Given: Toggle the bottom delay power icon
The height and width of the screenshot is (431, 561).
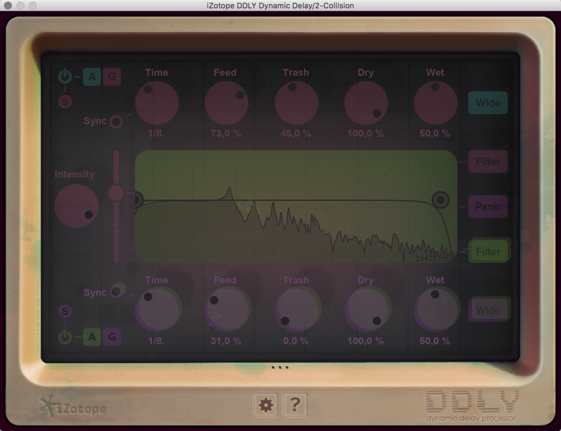Looking at the screenshot, I should [65, 337].
